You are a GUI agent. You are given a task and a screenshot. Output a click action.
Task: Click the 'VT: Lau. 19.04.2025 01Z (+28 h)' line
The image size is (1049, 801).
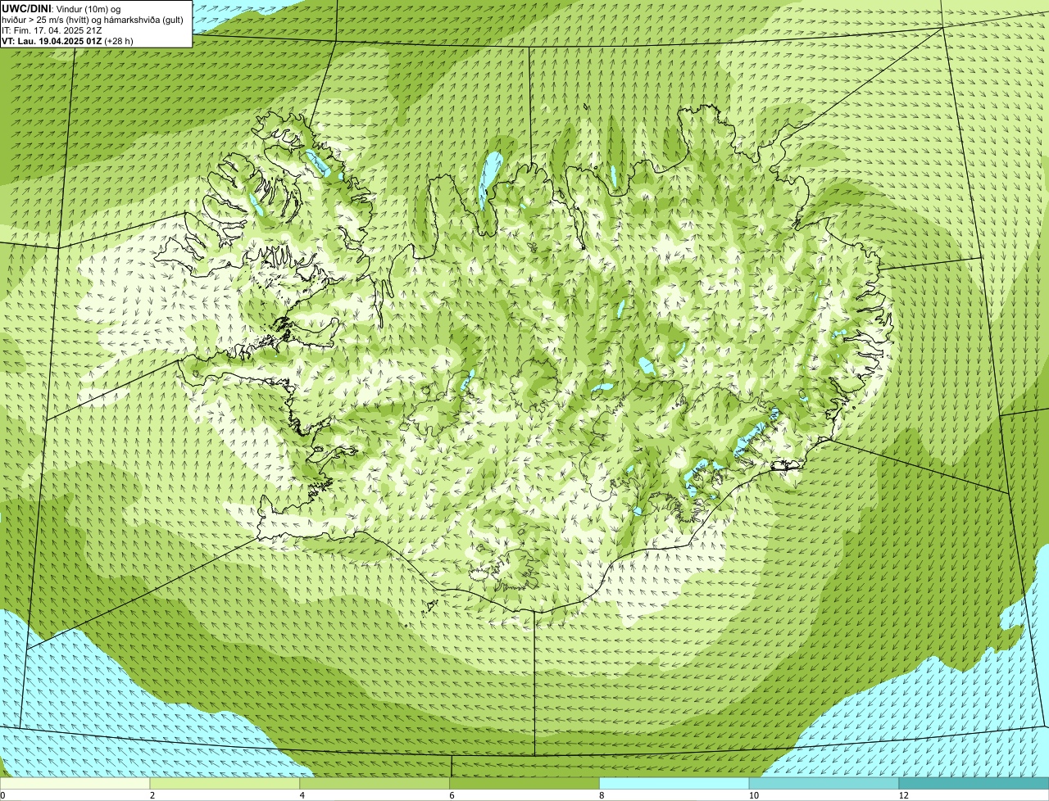67,41
